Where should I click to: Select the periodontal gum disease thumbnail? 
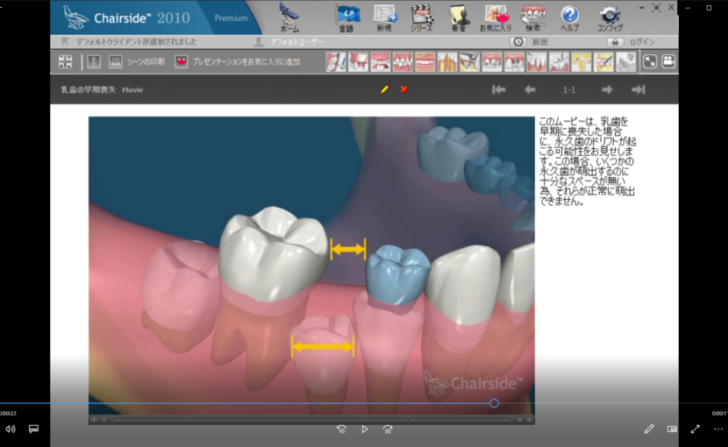(403, 61)
